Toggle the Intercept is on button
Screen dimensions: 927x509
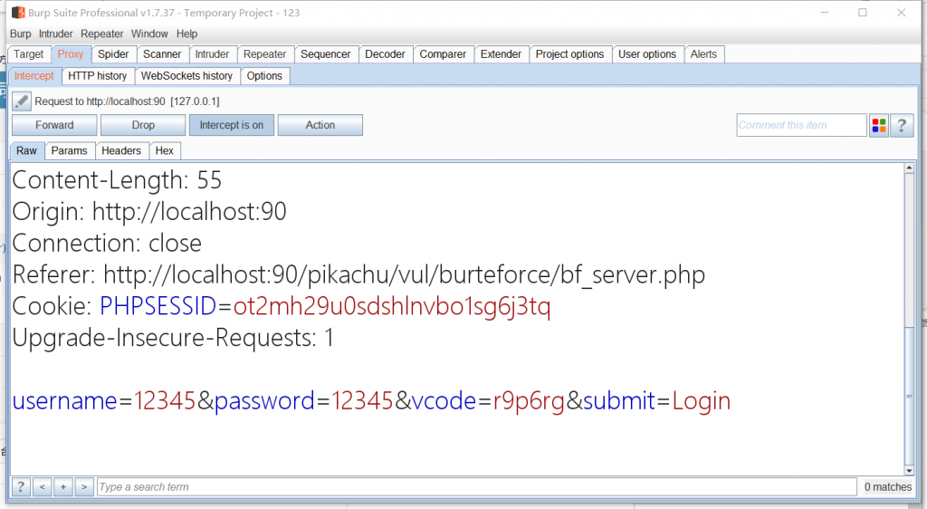[x=232, y=125]
